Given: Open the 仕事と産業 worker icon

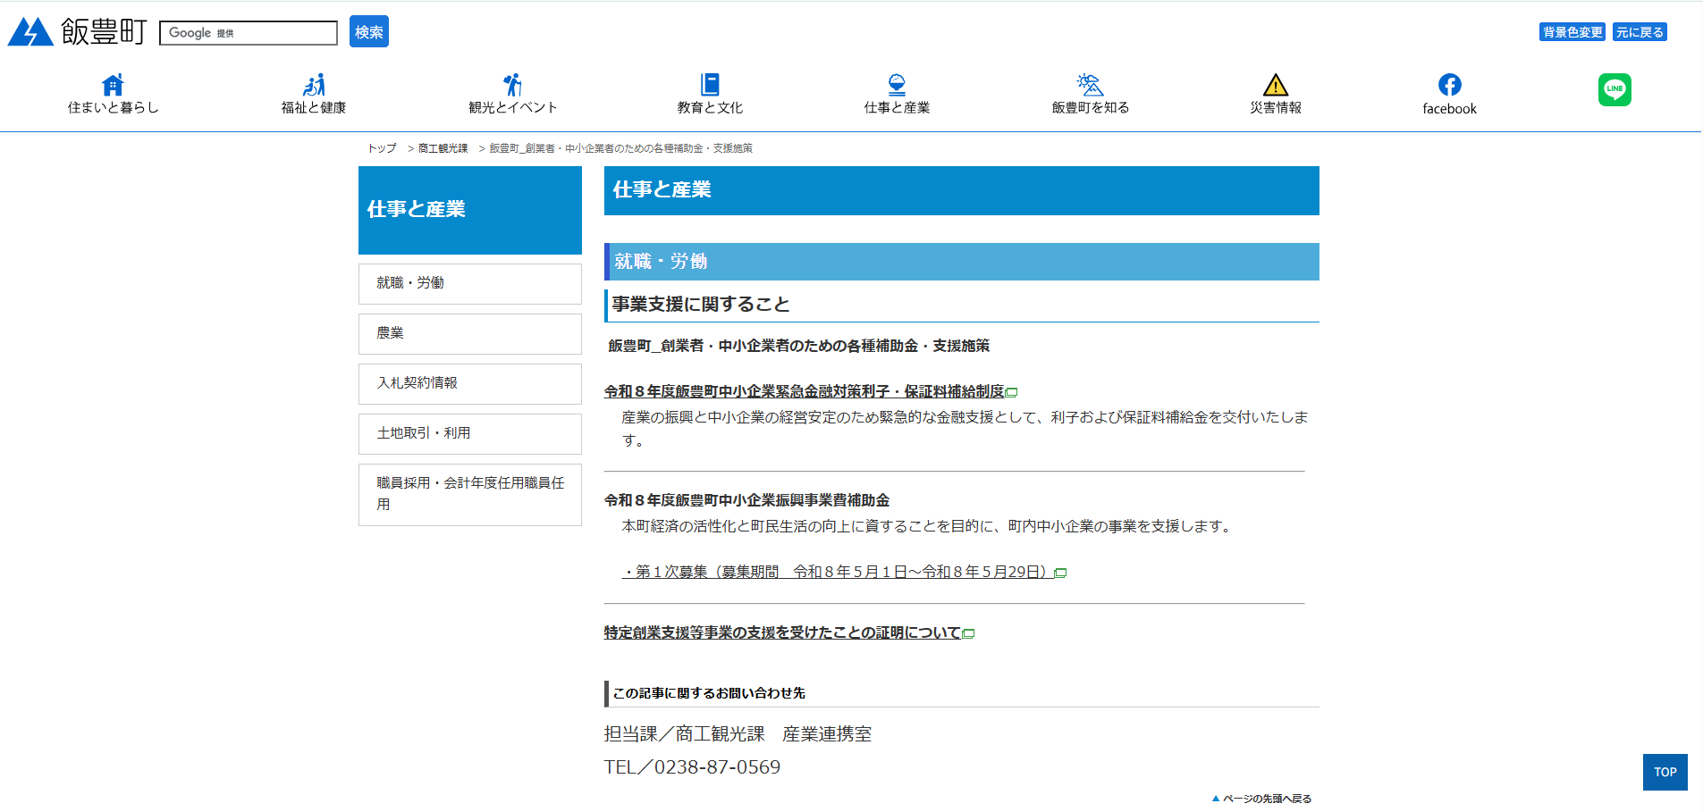Looking at the screenshot, I should coord(897,85).
